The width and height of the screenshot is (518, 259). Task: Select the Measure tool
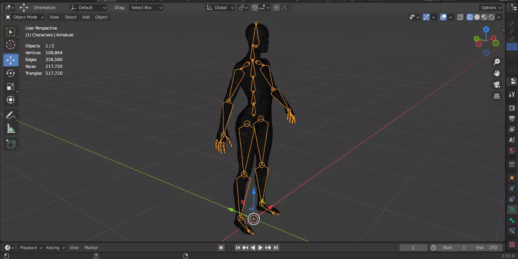coord(11,129)
